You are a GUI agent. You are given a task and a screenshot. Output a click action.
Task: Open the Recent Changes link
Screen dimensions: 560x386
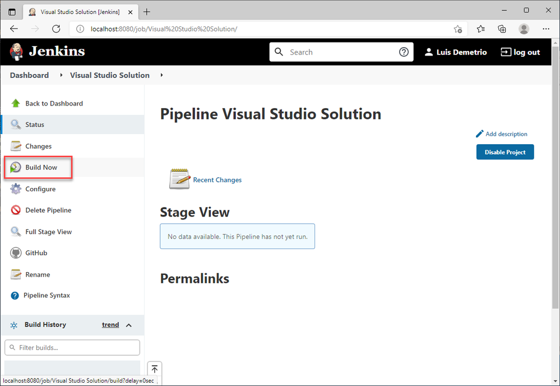pos(217,180)
